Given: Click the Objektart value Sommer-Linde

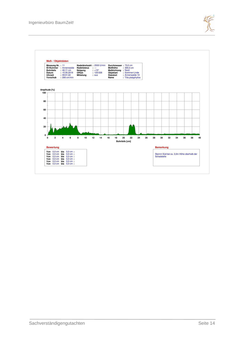Looking at the screenshot, I should (132, 73).
